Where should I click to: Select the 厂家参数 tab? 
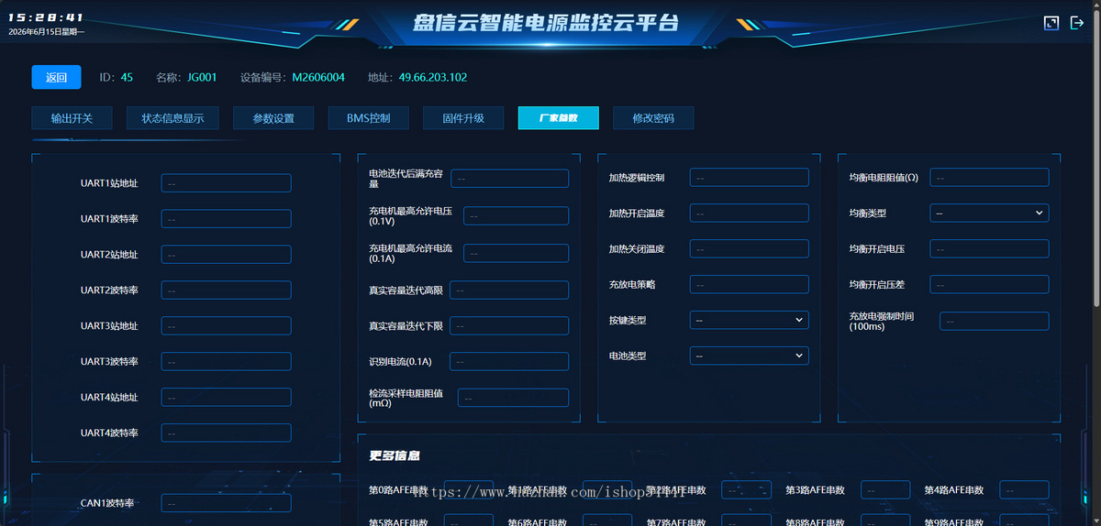coord(559,118)
